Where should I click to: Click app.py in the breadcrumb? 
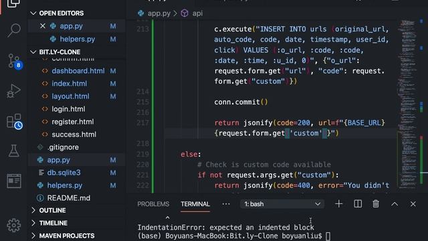pyautogui.click(x=159, y=13)
